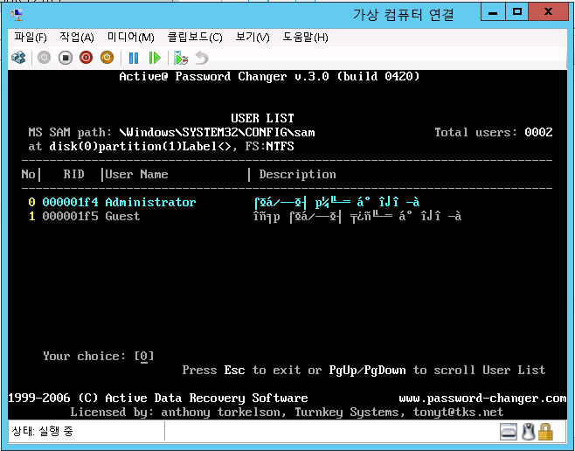The width and height of the screenshot is (575, 451).
Task: Save the VM state with the orange icon
Action: coord(107,58)
